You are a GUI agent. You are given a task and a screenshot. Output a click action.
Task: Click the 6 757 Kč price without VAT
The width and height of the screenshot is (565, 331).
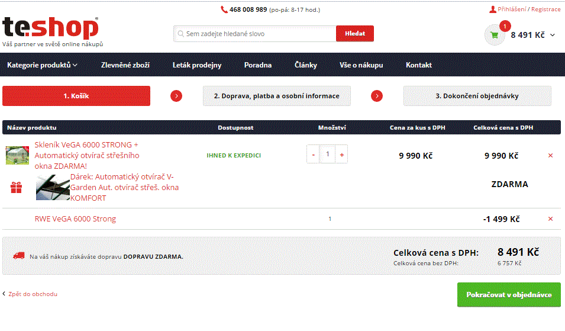[x=509, y=263]
